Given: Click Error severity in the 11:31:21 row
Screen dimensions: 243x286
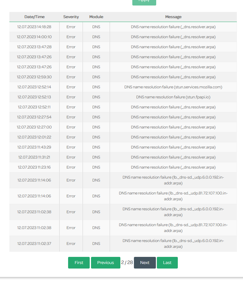Looking at the screenshot, I should coord(71,157).
